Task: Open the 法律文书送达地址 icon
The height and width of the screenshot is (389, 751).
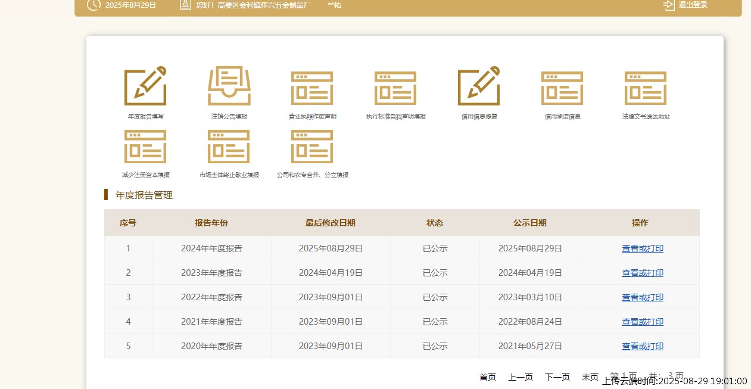Action: coord(646,88)
